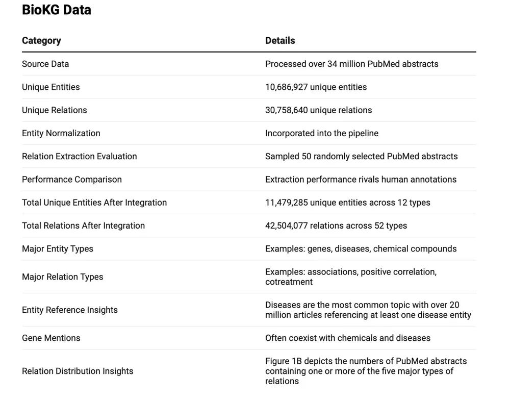Click the Major Relation Types label

coord(63,277)
